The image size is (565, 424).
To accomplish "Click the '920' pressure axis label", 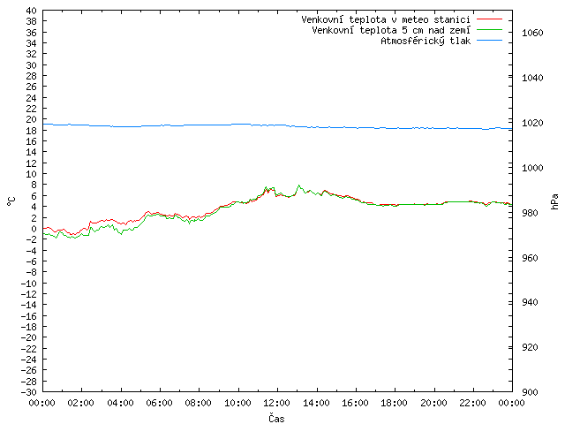I will click(x=530, y=347).
